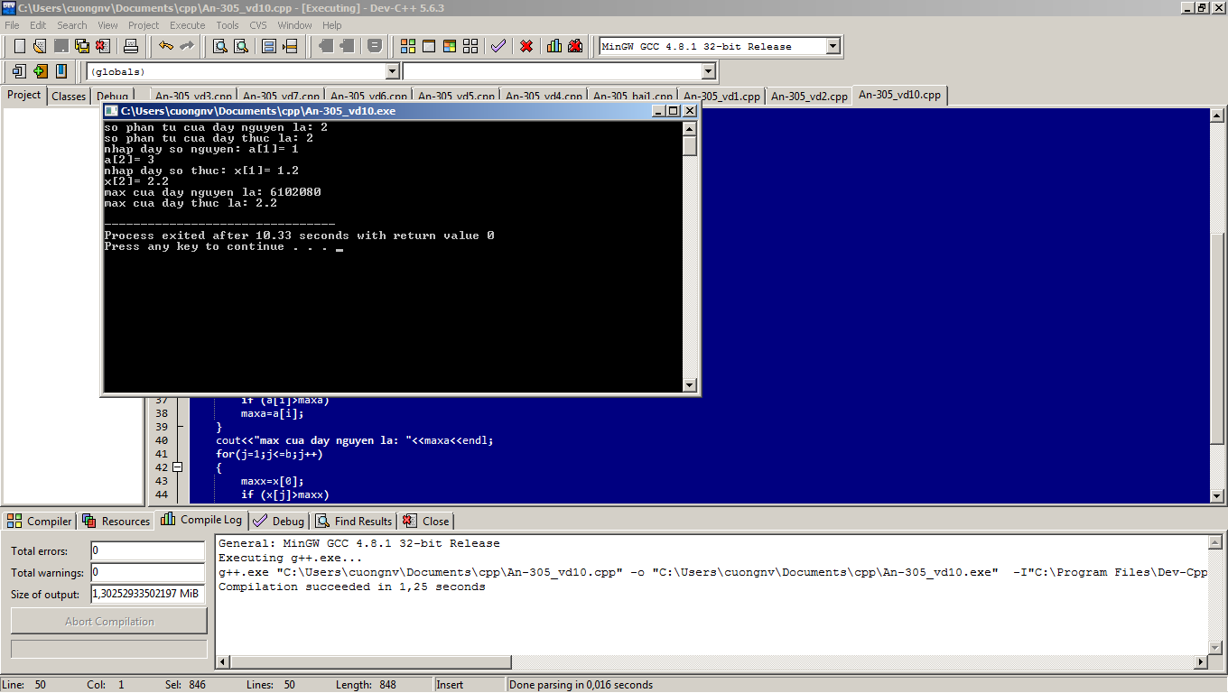
Task: Open the compiler set MinGW GCC dropdown
Action: [x=833, y=46]
